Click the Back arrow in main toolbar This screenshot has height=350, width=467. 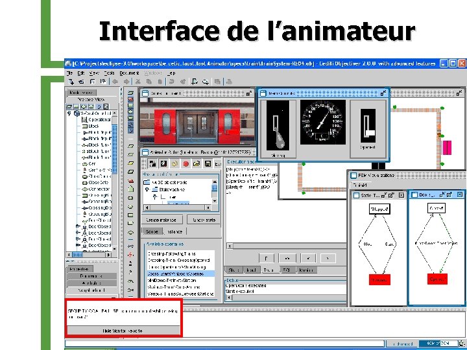[115, 82]
